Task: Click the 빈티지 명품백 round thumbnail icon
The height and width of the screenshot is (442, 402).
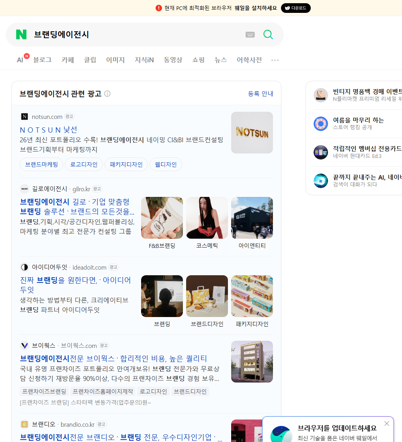Action: click(x=321, y=95)
